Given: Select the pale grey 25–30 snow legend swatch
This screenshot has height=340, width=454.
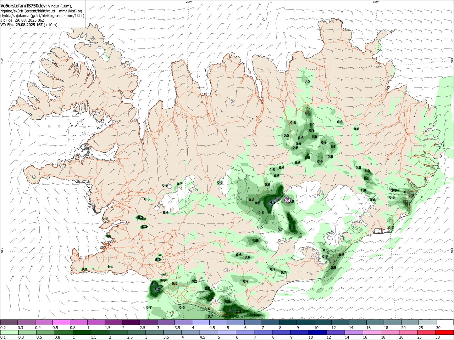Looking at the screenshot, I should pos(427,322).
